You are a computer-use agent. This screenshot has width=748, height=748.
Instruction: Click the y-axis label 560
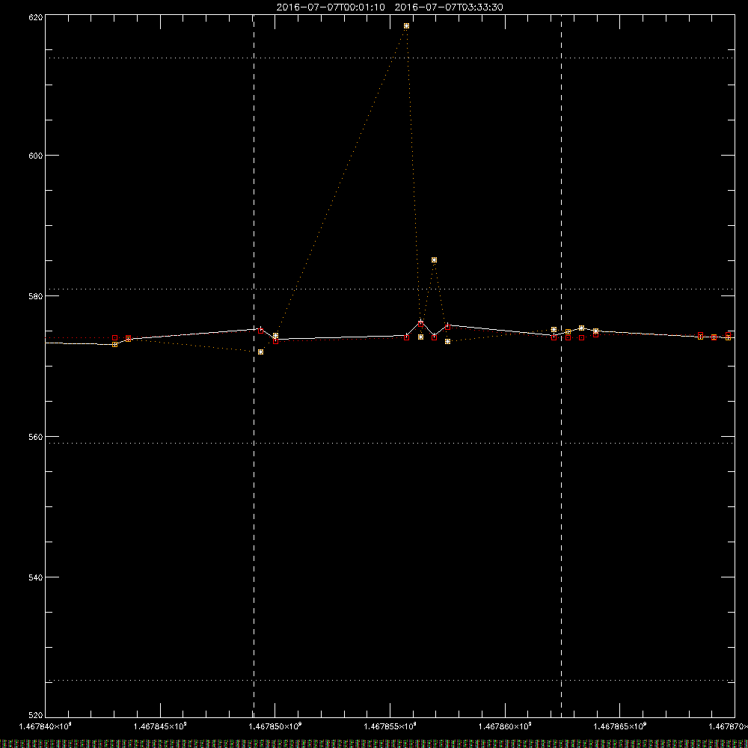coord(36,437)
